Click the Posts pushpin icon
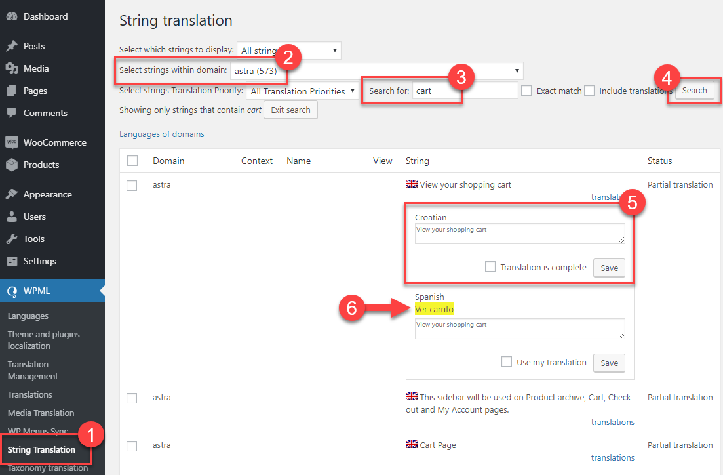The image size is (723, 475). 12,46
